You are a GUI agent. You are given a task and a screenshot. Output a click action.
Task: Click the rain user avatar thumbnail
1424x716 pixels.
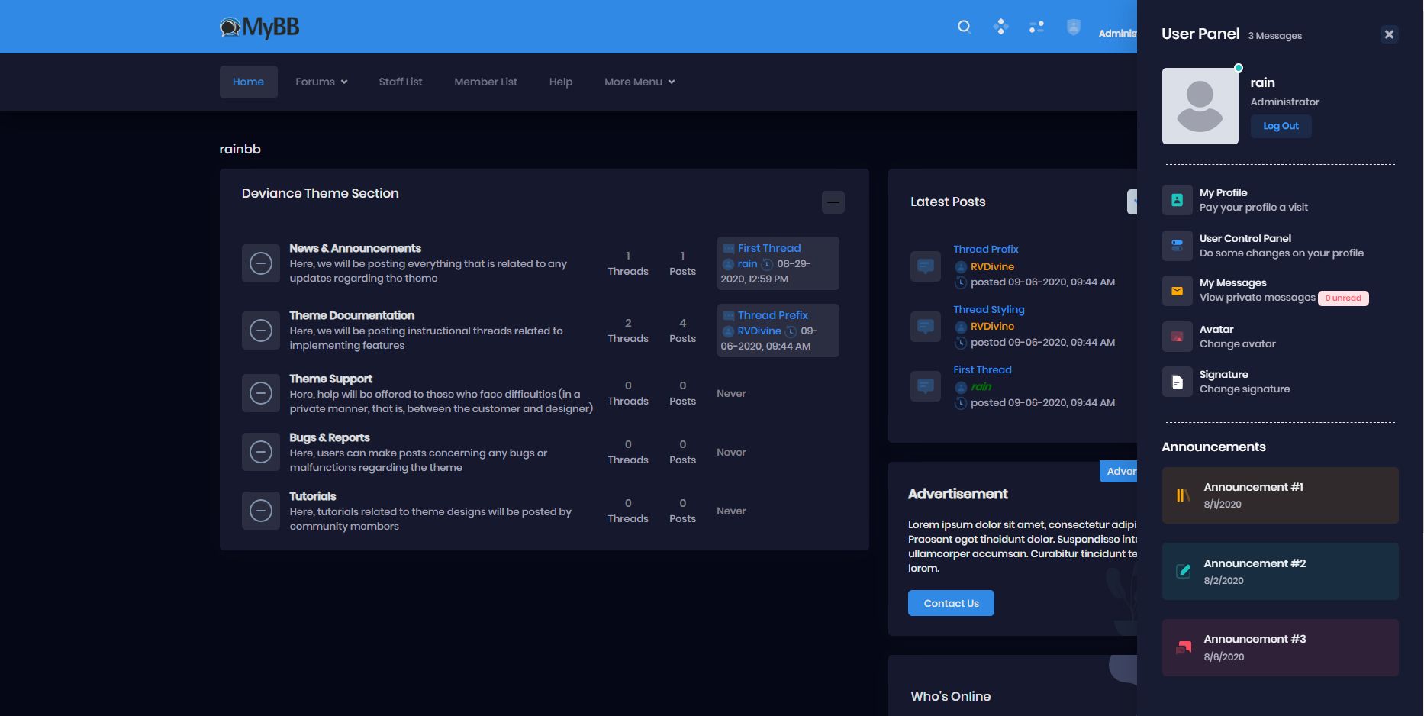pyautogui.click(x=1200, y=106)
